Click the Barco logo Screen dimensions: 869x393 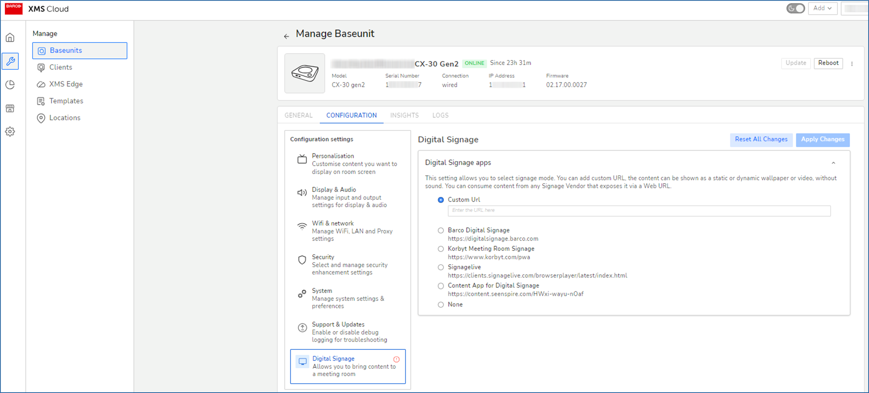[14, 9]
